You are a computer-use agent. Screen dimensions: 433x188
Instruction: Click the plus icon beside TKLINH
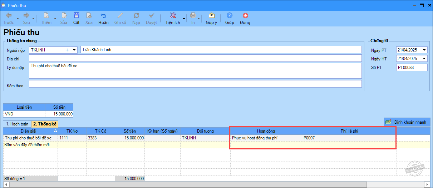click(67, 50)
